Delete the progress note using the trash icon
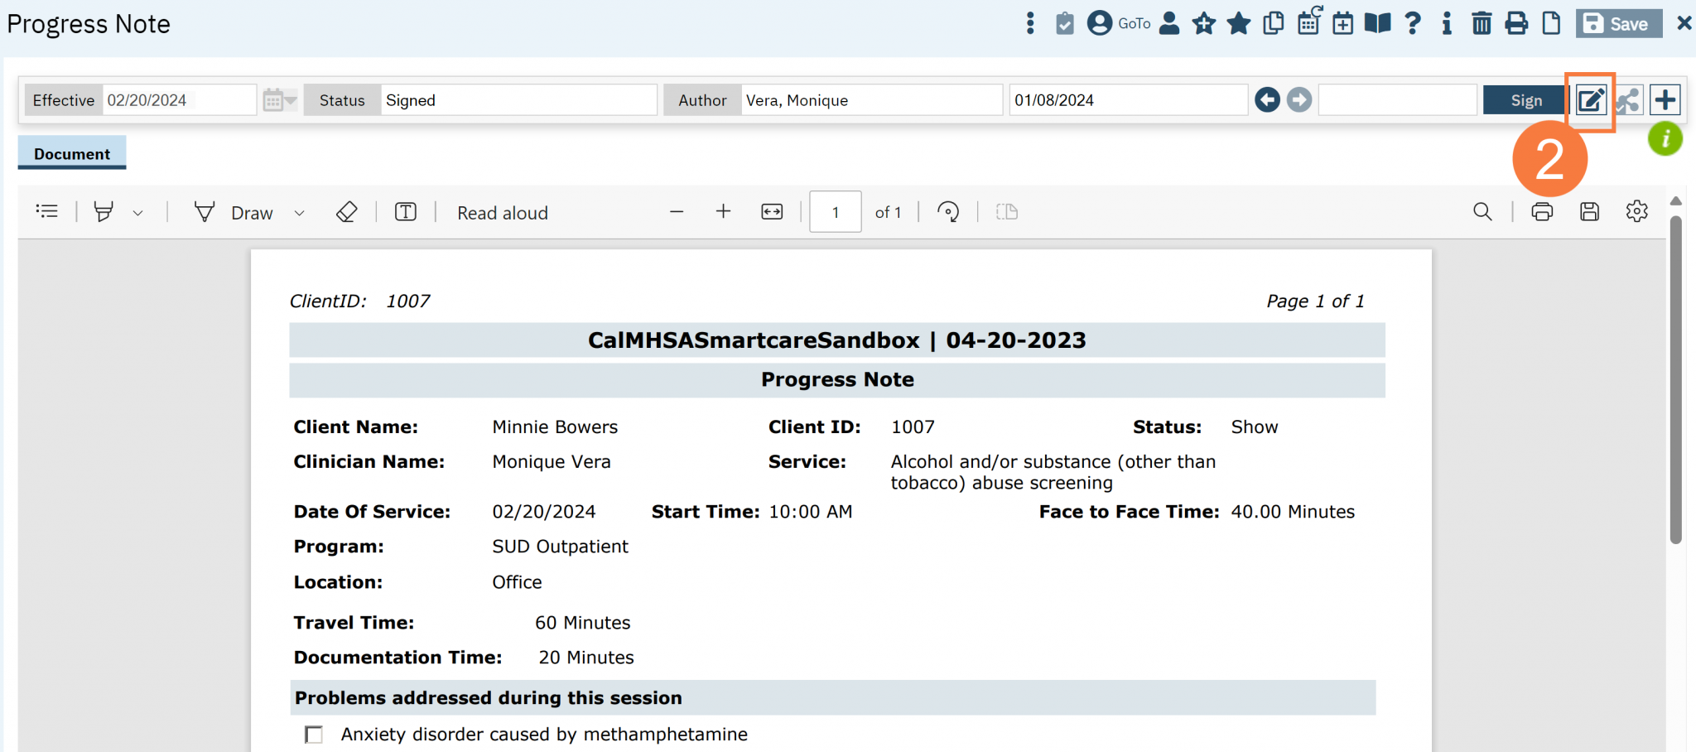 coord(1482,23)
